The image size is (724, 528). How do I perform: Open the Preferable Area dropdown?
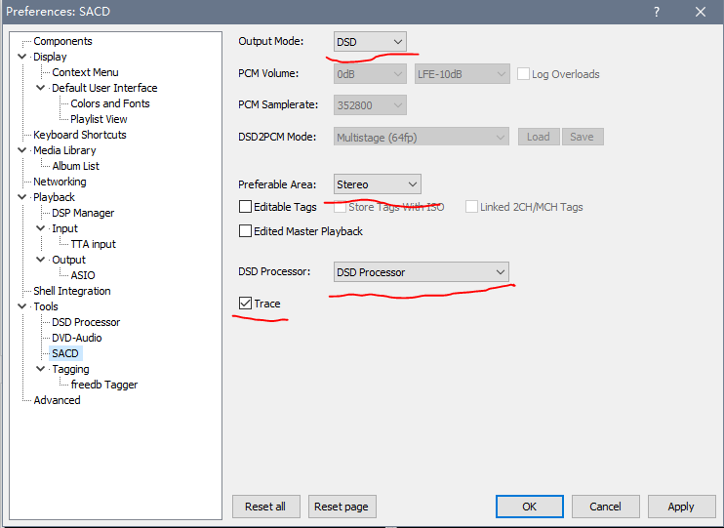[377, 184]
